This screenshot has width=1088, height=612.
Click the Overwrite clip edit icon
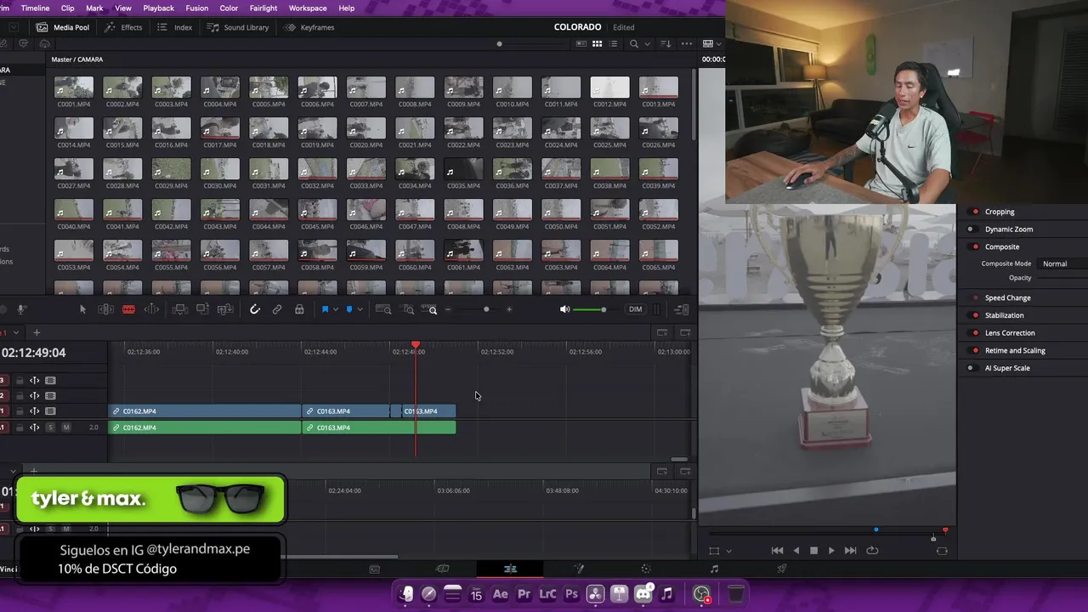[x=202, y=309]
